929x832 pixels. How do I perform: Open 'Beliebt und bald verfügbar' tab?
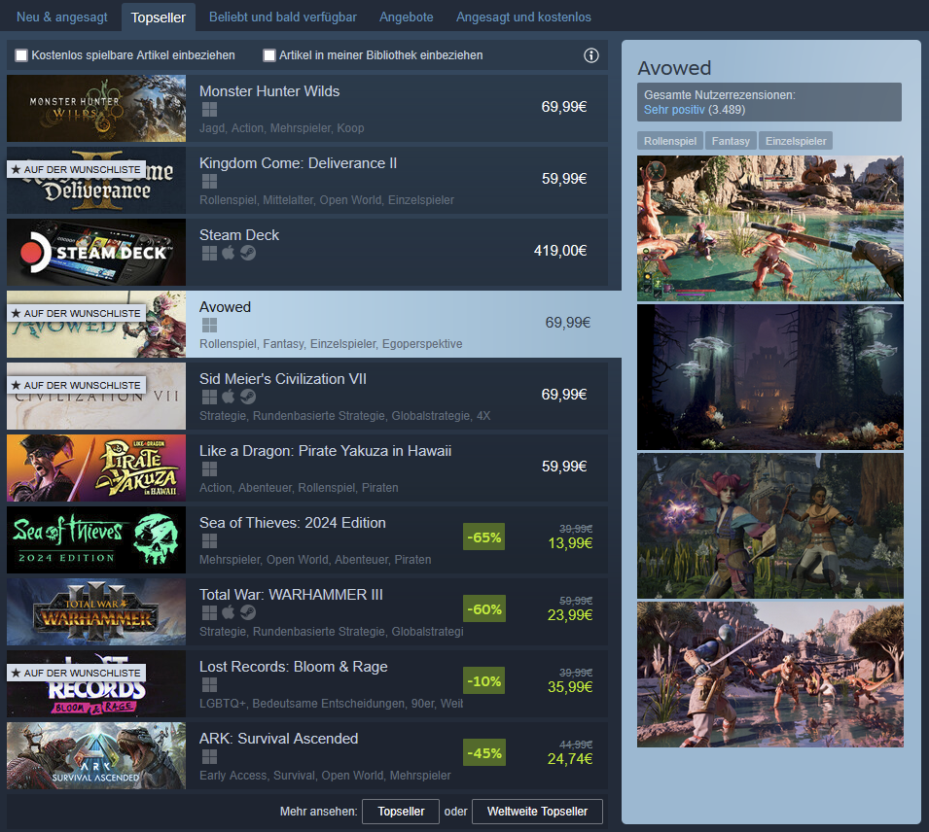[283, 17]
